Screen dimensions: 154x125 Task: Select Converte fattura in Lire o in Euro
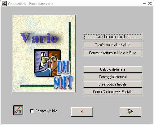pos(113,53)
